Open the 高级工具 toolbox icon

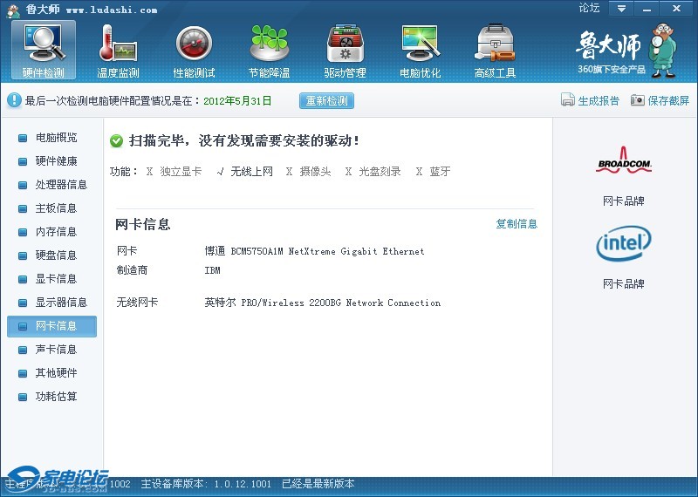click(x=495, y=44)
